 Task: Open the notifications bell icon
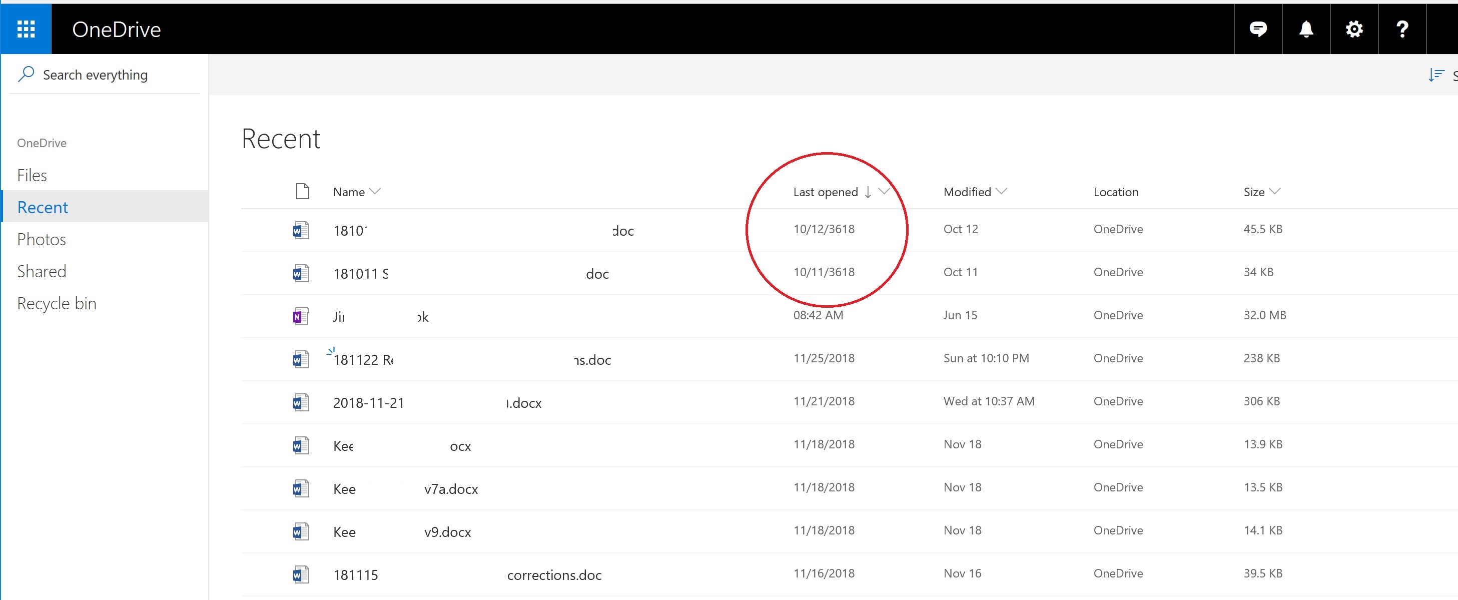1306,29
